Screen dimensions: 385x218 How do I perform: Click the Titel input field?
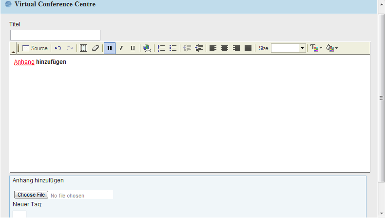click(55, 35)
